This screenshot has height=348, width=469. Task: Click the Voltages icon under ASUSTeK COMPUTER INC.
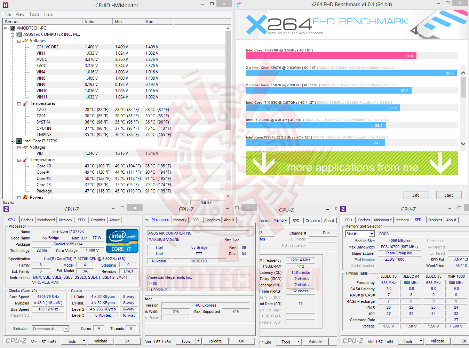(x=25, y=41)
